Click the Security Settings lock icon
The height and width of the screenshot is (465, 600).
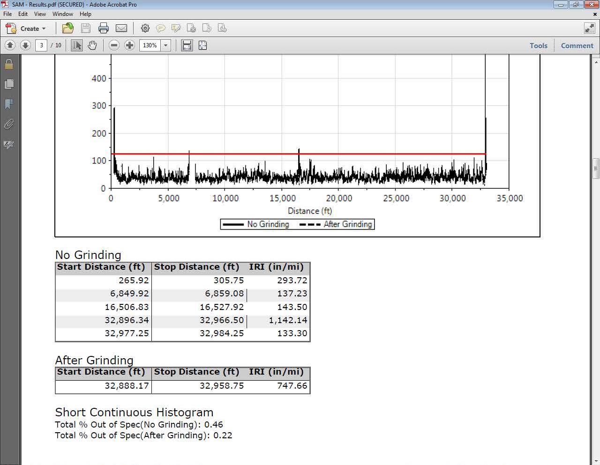9,64
